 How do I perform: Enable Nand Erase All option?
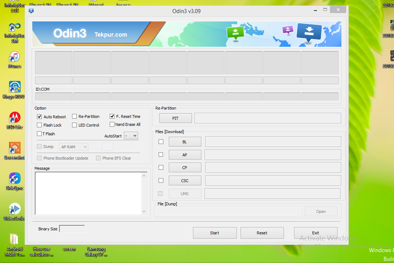(112, 124)
